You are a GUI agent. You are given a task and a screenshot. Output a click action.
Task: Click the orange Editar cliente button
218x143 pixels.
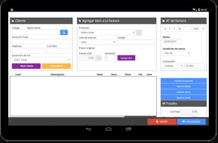(56, 66)
